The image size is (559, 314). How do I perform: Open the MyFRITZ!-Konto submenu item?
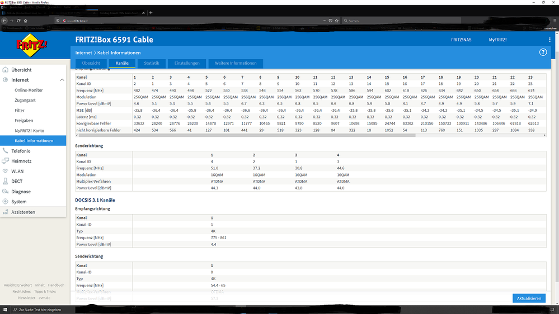pos(29,131)
